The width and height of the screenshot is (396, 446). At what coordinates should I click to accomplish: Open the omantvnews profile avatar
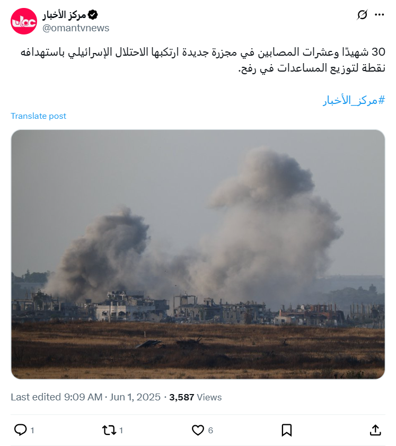point(24,21)
